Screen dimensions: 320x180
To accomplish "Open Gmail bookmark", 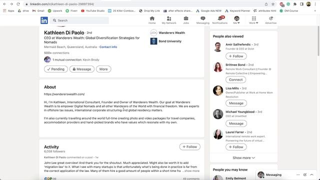I will click(x=38, y=11).
